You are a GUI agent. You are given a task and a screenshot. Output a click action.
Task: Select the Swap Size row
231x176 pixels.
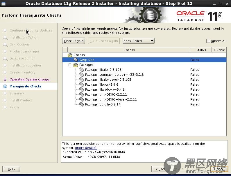coord(144,60)
